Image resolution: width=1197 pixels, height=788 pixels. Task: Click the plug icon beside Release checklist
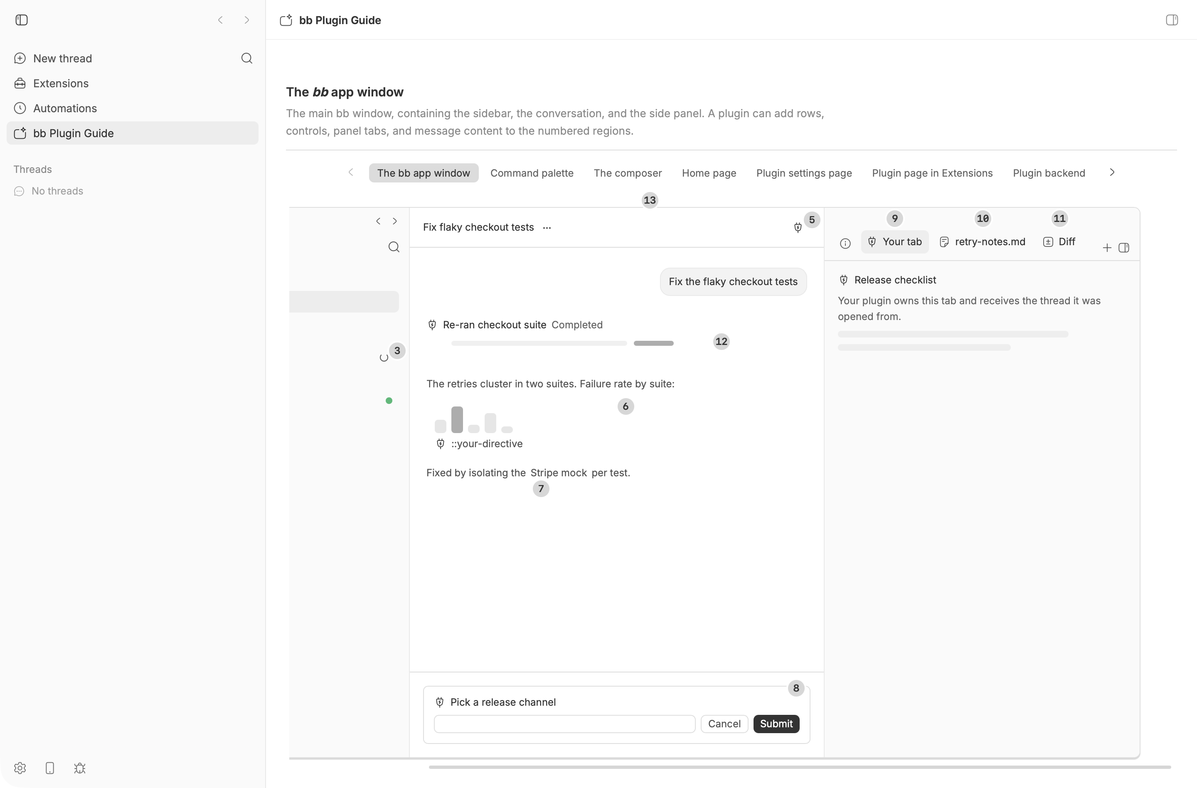tap(844, 280)
